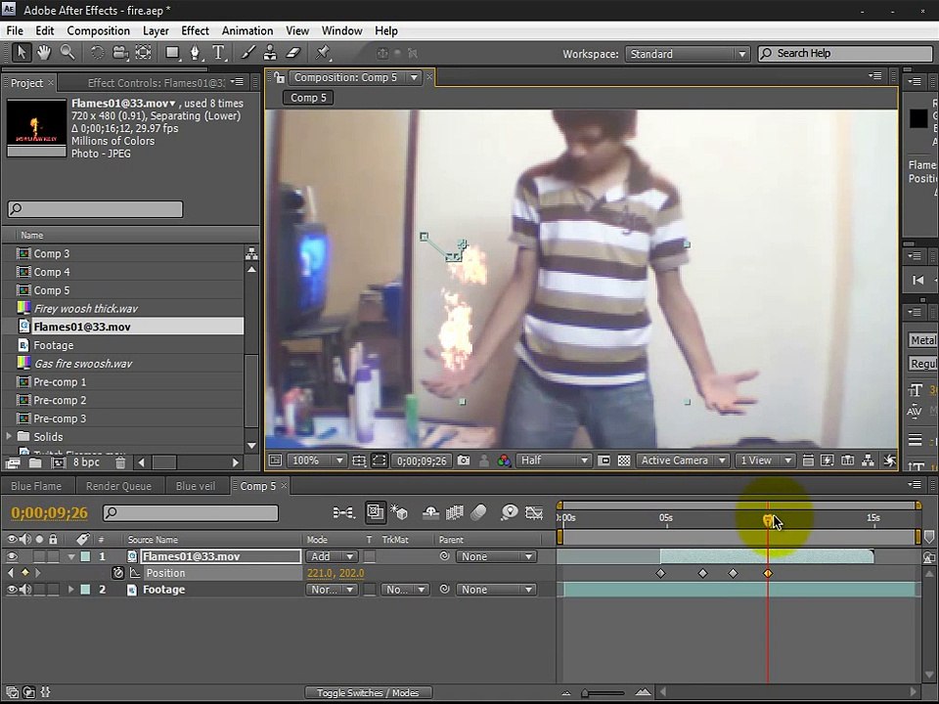
Task: Select the Selection arrow tool
Action: [x=22, y=53]
